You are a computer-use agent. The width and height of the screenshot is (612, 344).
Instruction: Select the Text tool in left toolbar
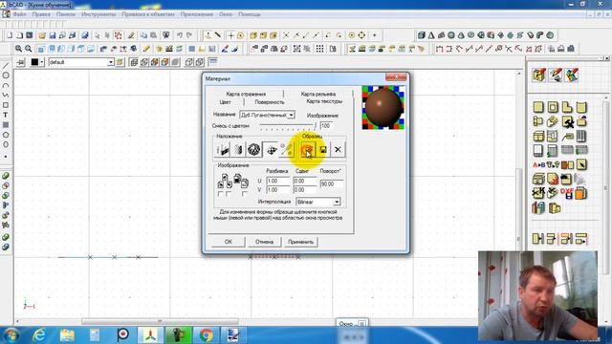(6, 115)
